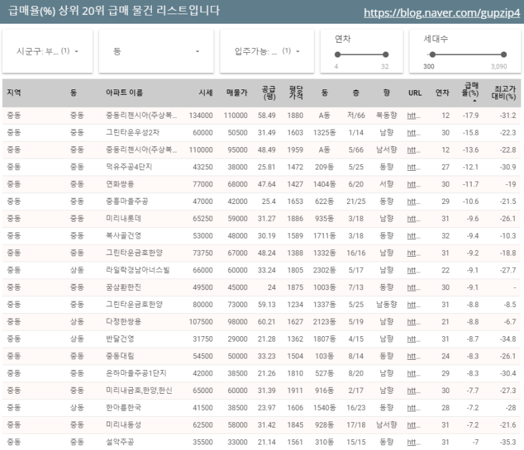Select apartment name 설악주공
This screenshot has height=450, width=524.
pyautogui.click(x=120, y=443)
